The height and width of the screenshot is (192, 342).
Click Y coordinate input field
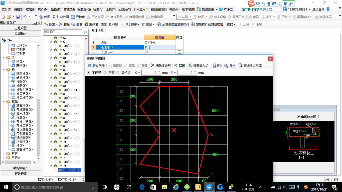point(186,72)
